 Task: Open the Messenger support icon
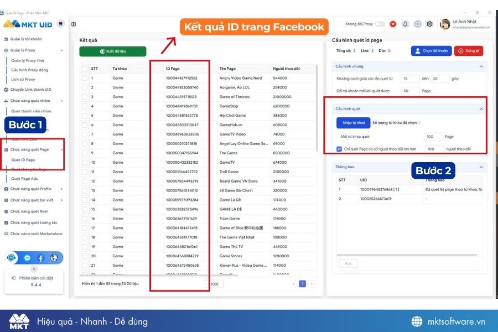coord(28,258)
